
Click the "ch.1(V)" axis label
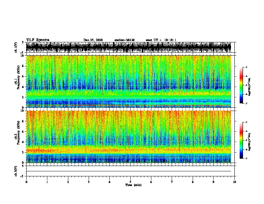(16, 47)
